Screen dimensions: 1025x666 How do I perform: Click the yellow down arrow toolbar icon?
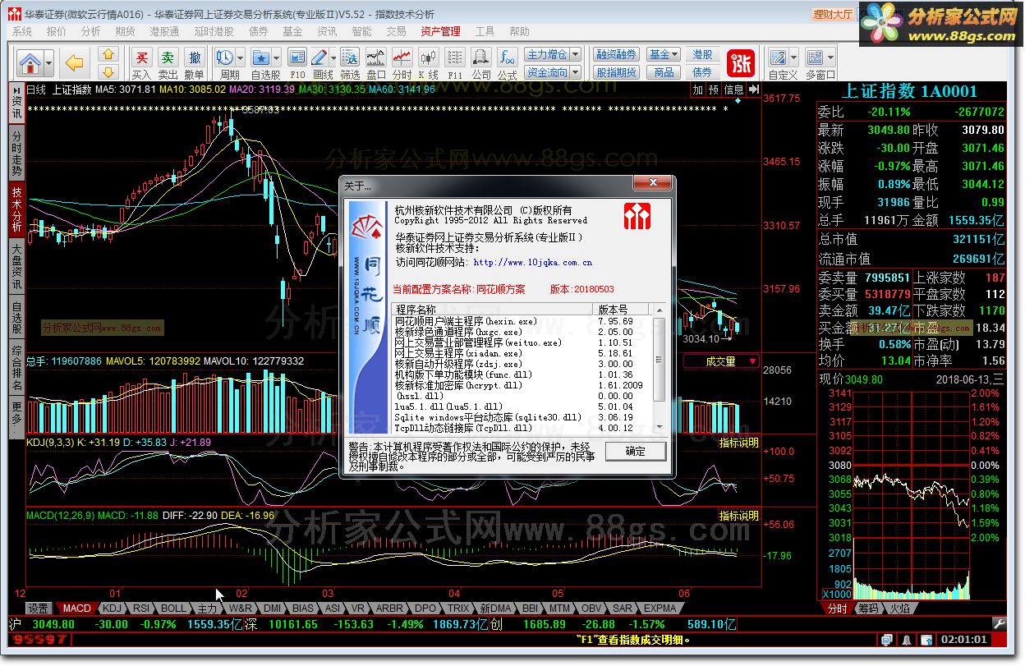coord(108,71)
